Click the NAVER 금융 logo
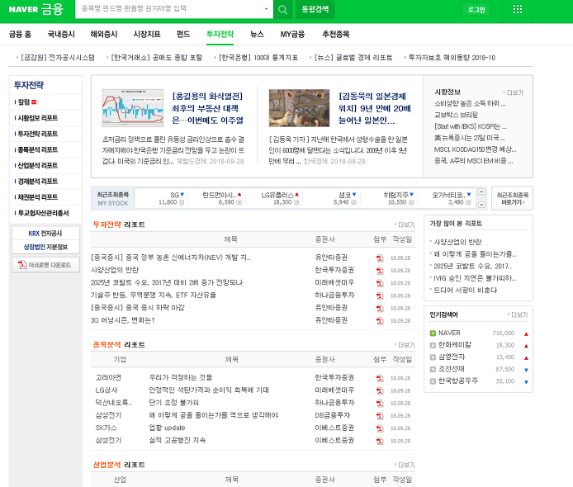The image size is (573, 487). [x=36, y=9]
